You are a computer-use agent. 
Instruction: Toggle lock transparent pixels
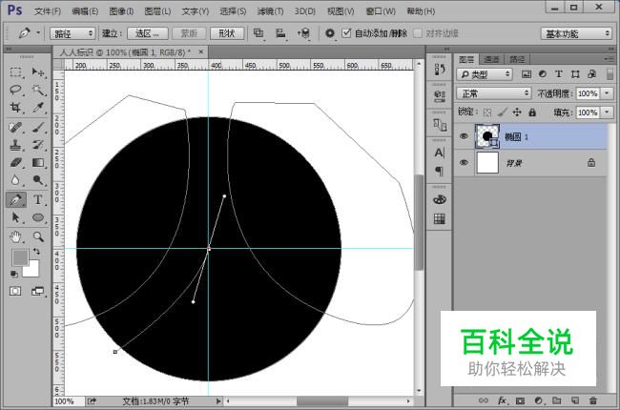pyautogui.click(x=487, y=113)
